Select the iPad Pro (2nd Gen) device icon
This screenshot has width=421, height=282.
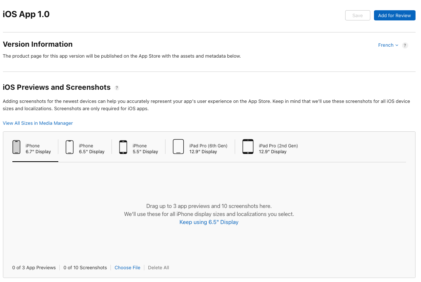[x=248, y=146]
